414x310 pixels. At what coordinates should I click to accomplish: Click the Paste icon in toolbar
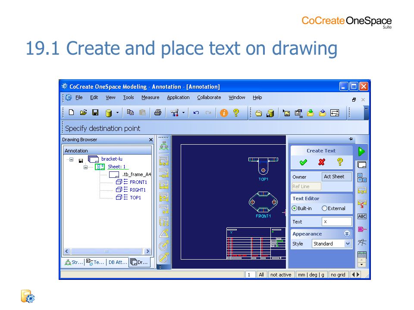(x=142, y=112)
